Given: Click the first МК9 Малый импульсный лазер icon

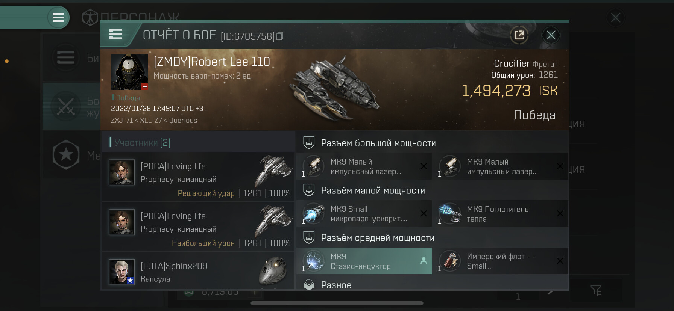Looking at the screenshot, I should pos(314,166).
